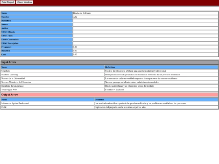Click the Input Arrow section header
Screen dimensions: 219x164
tap(109, 62)
